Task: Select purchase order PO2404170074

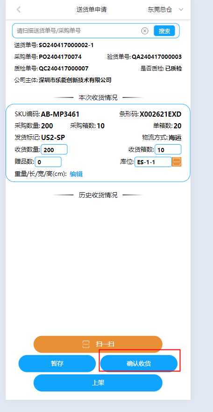Action: [x=60, y=57]
